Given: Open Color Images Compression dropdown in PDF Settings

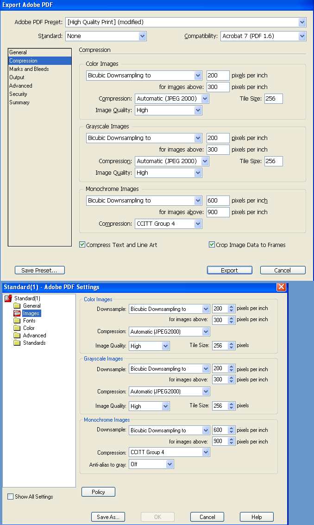Looking at the screenshot, I should click(x=169, y=332).
